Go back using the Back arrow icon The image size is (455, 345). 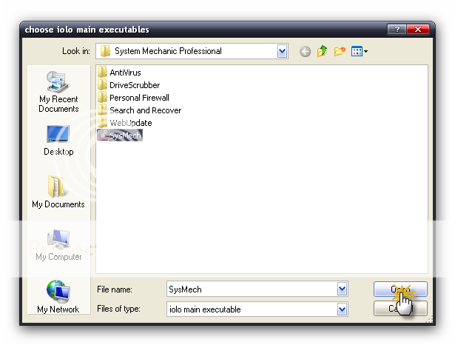tap(305, 52)
